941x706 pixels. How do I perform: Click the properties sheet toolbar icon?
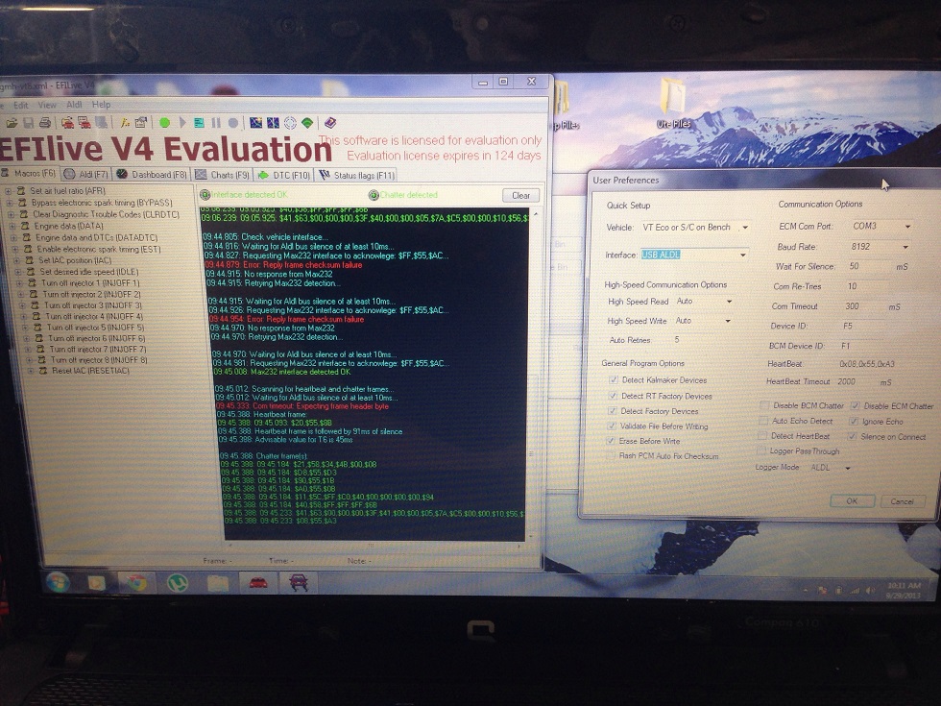pos(141,123)
